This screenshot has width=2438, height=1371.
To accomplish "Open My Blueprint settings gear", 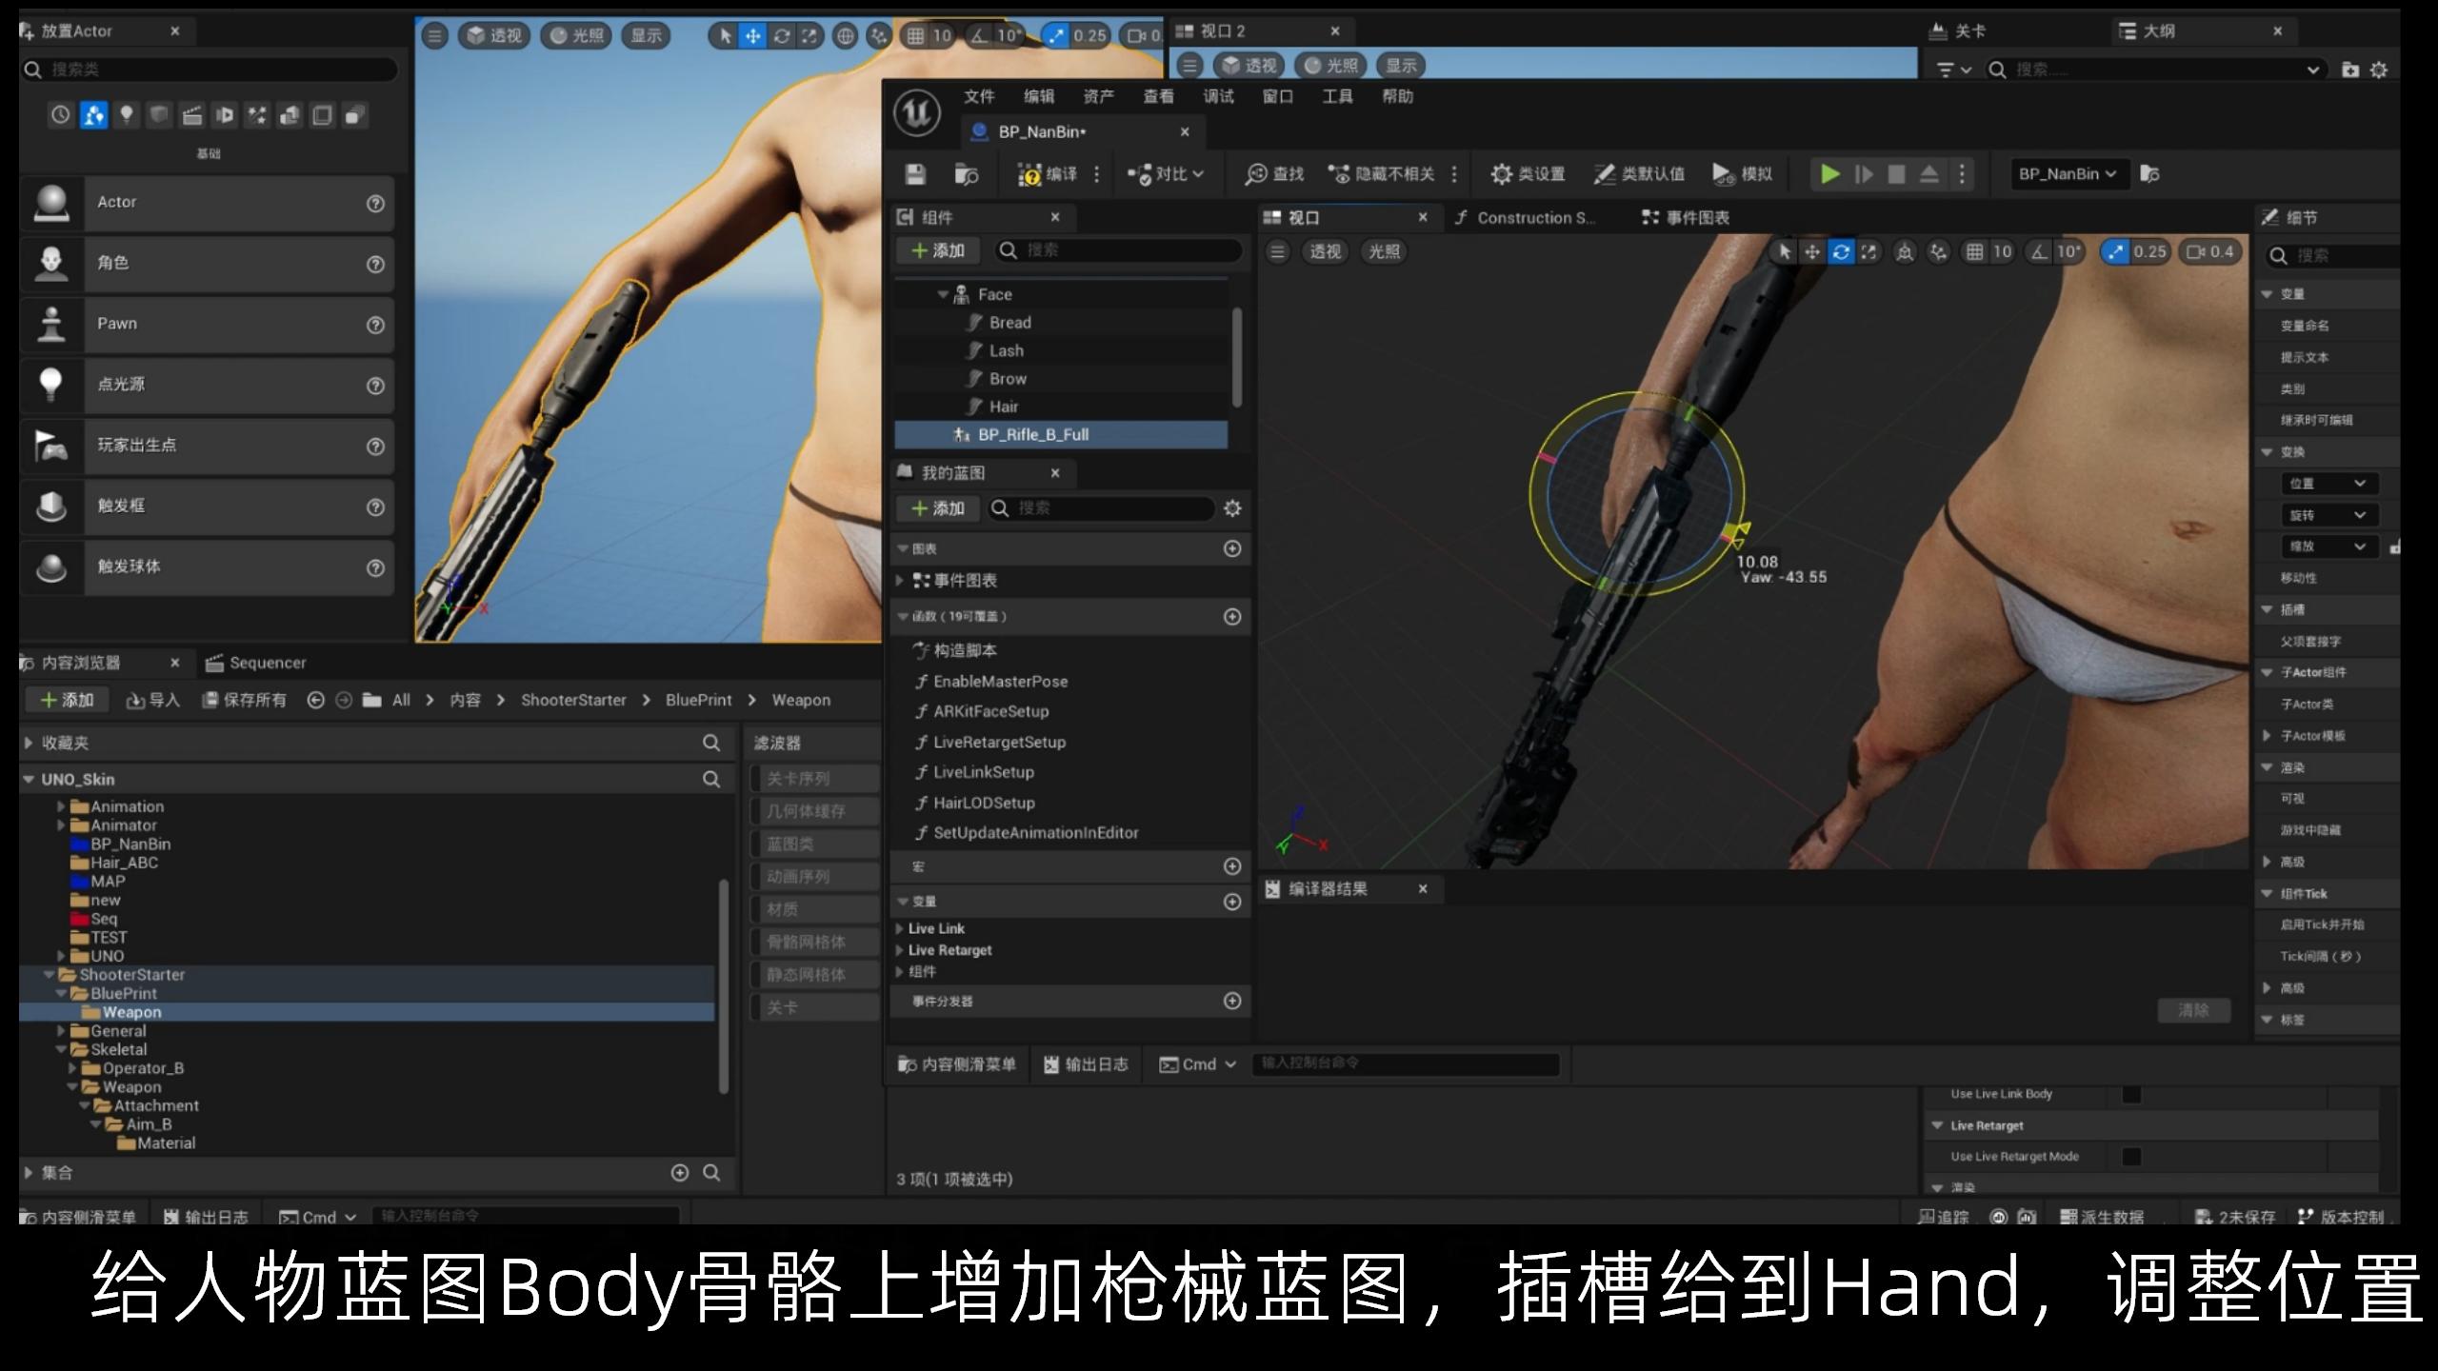I will (1232, 508).
